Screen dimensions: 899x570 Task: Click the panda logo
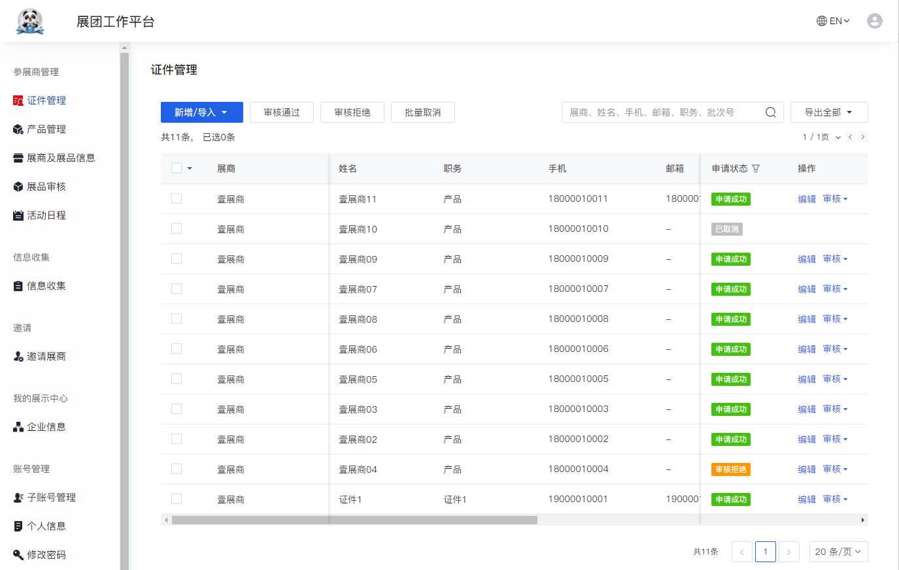(30, 22)
